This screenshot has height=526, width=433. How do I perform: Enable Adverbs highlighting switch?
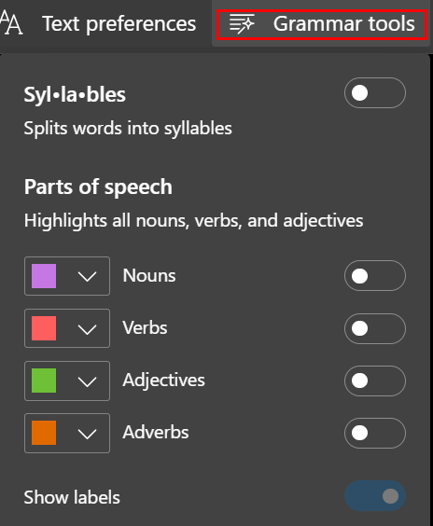(374, 433)
